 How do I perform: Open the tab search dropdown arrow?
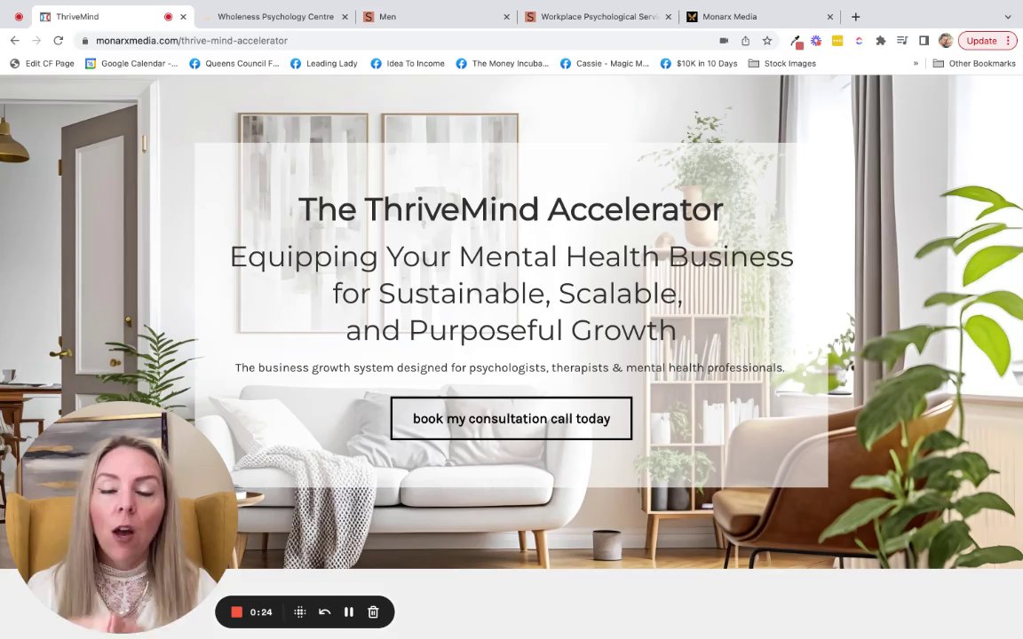pos(1007,17)
